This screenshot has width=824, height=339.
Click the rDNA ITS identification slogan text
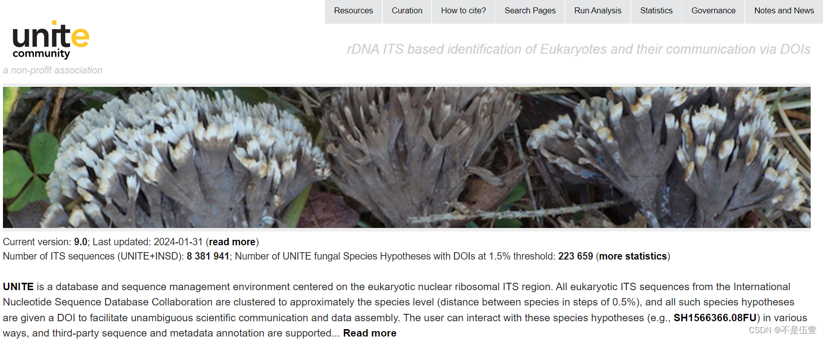pos(578,49)
